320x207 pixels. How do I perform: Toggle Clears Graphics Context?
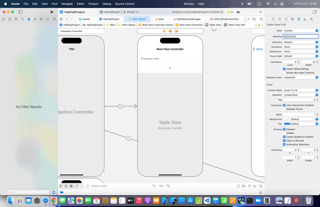pyautogui.click(x=284, y=137)
